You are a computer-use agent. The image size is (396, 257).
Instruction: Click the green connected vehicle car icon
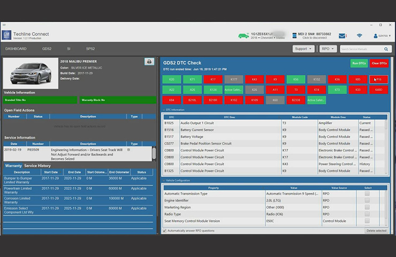click(243, 36)
